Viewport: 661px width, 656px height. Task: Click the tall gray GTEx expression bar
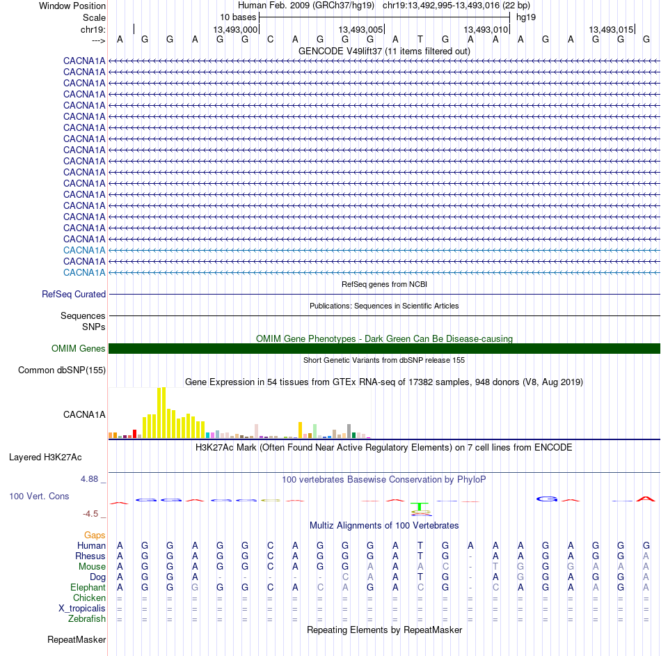349,431
